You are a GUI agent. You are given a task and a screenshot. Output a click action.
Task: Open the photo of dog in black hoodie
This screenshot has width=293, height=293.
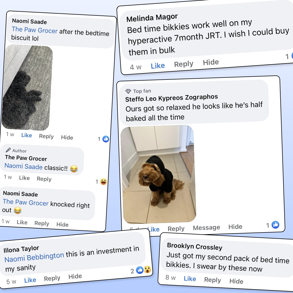point(158,174)
